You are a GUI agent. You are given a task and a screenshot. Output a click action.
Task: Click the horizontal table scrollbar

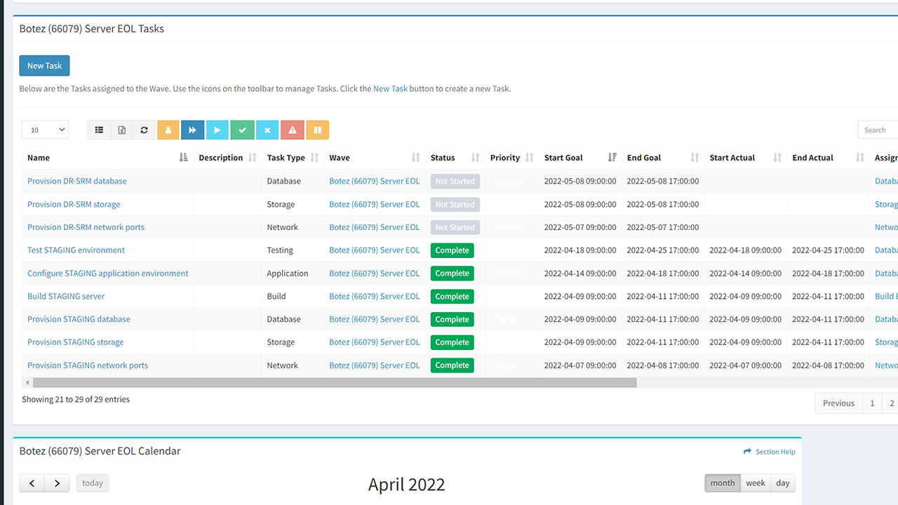tap(334, 383)
